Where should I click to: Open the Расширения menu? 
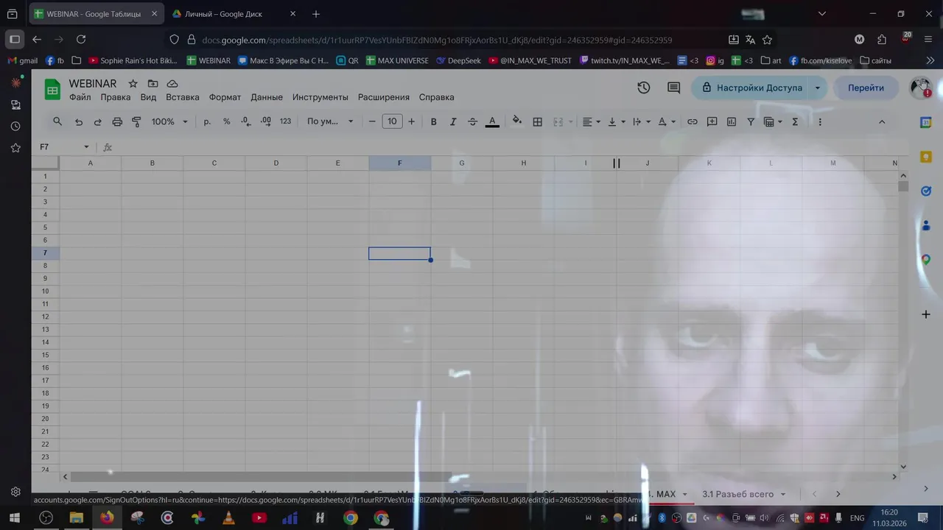click(384, 97)
